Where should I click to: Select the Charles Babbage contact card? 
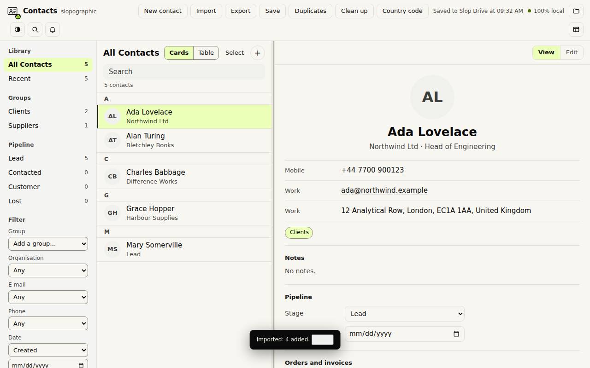[x=184, y=177]
